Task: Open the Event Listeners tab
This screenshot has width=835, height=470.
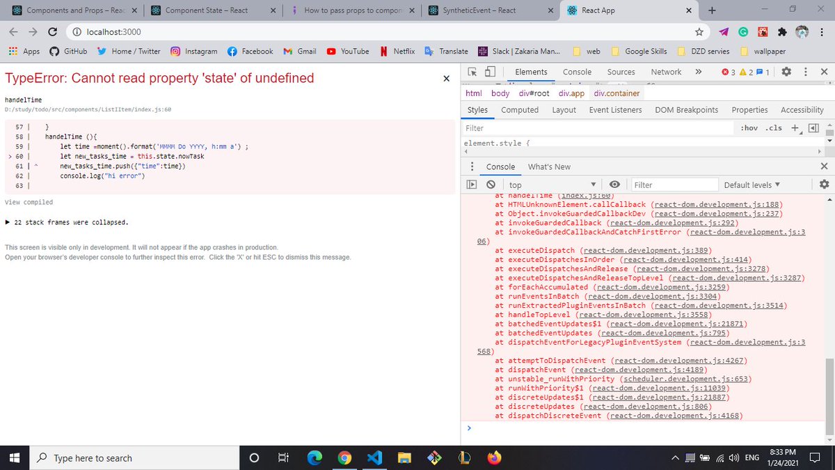Action: (617, 110)
